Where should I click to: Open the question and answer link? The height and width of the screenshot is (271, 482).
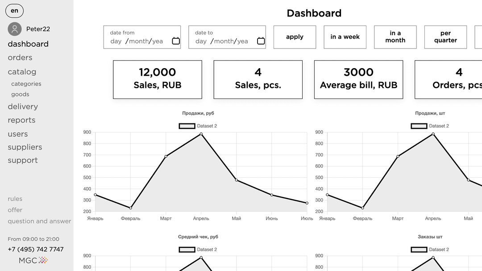click(39, 221)
